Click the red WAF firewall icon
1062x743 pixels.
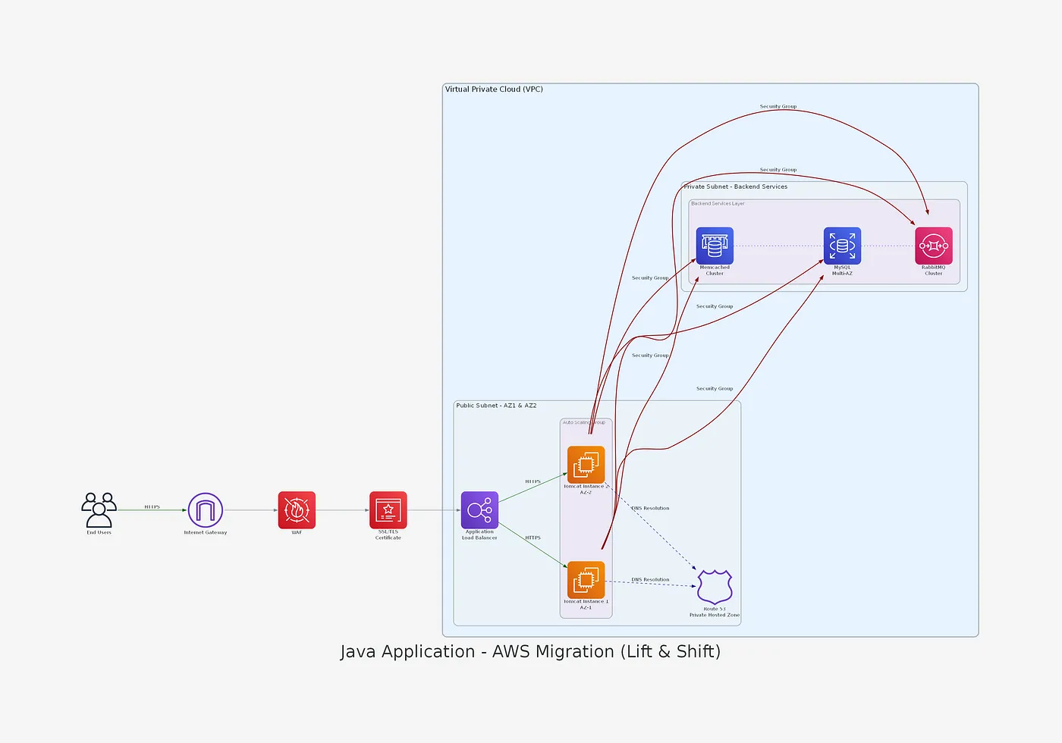click(297, 510)
